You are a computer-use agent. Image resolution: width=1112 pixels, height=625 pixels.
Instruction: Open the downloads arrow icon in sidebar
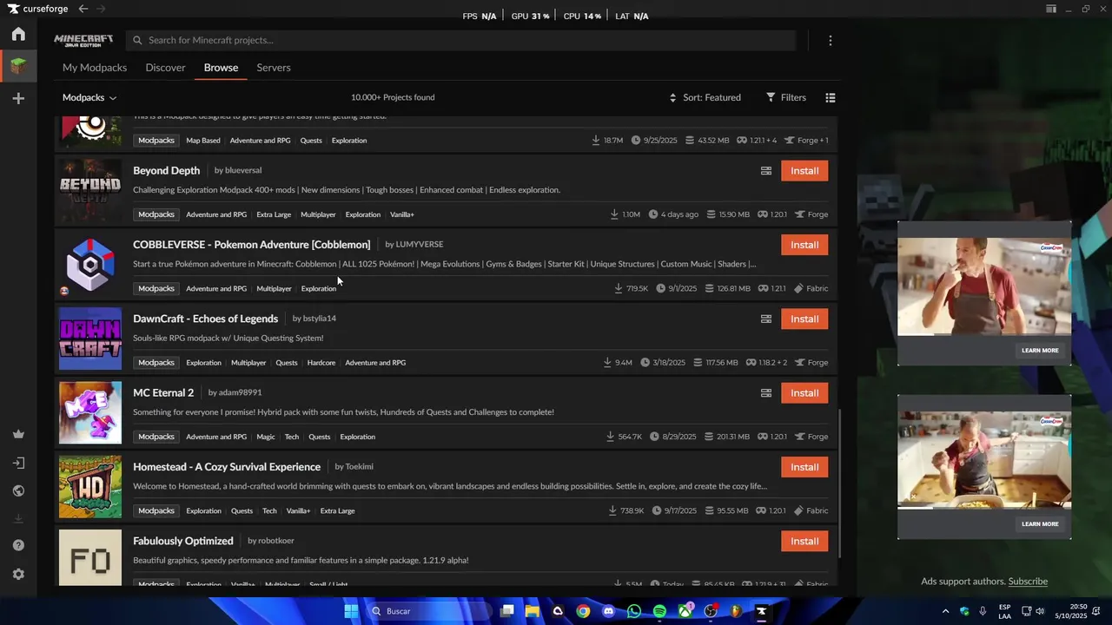click(18, 518)
